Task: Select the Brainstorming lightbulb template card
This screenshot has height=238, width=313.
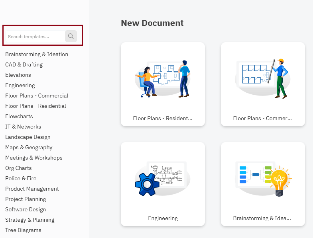Action: 263,179
